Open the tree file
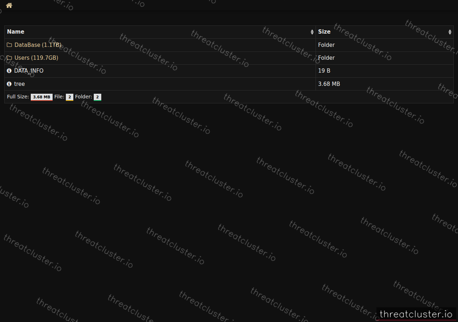Image resolution: width=458 pixels, height=322 pixels. (x=19, y=84)
